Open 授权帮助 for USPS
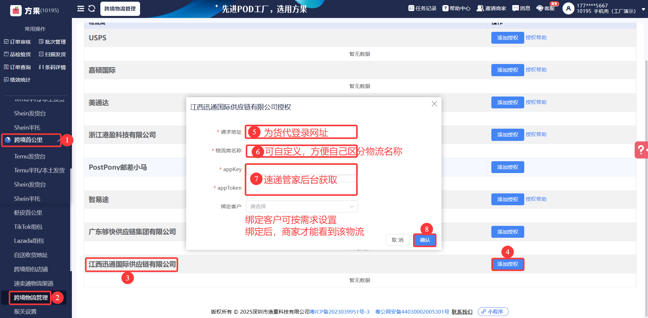648x318 pixels. point(536,38)
